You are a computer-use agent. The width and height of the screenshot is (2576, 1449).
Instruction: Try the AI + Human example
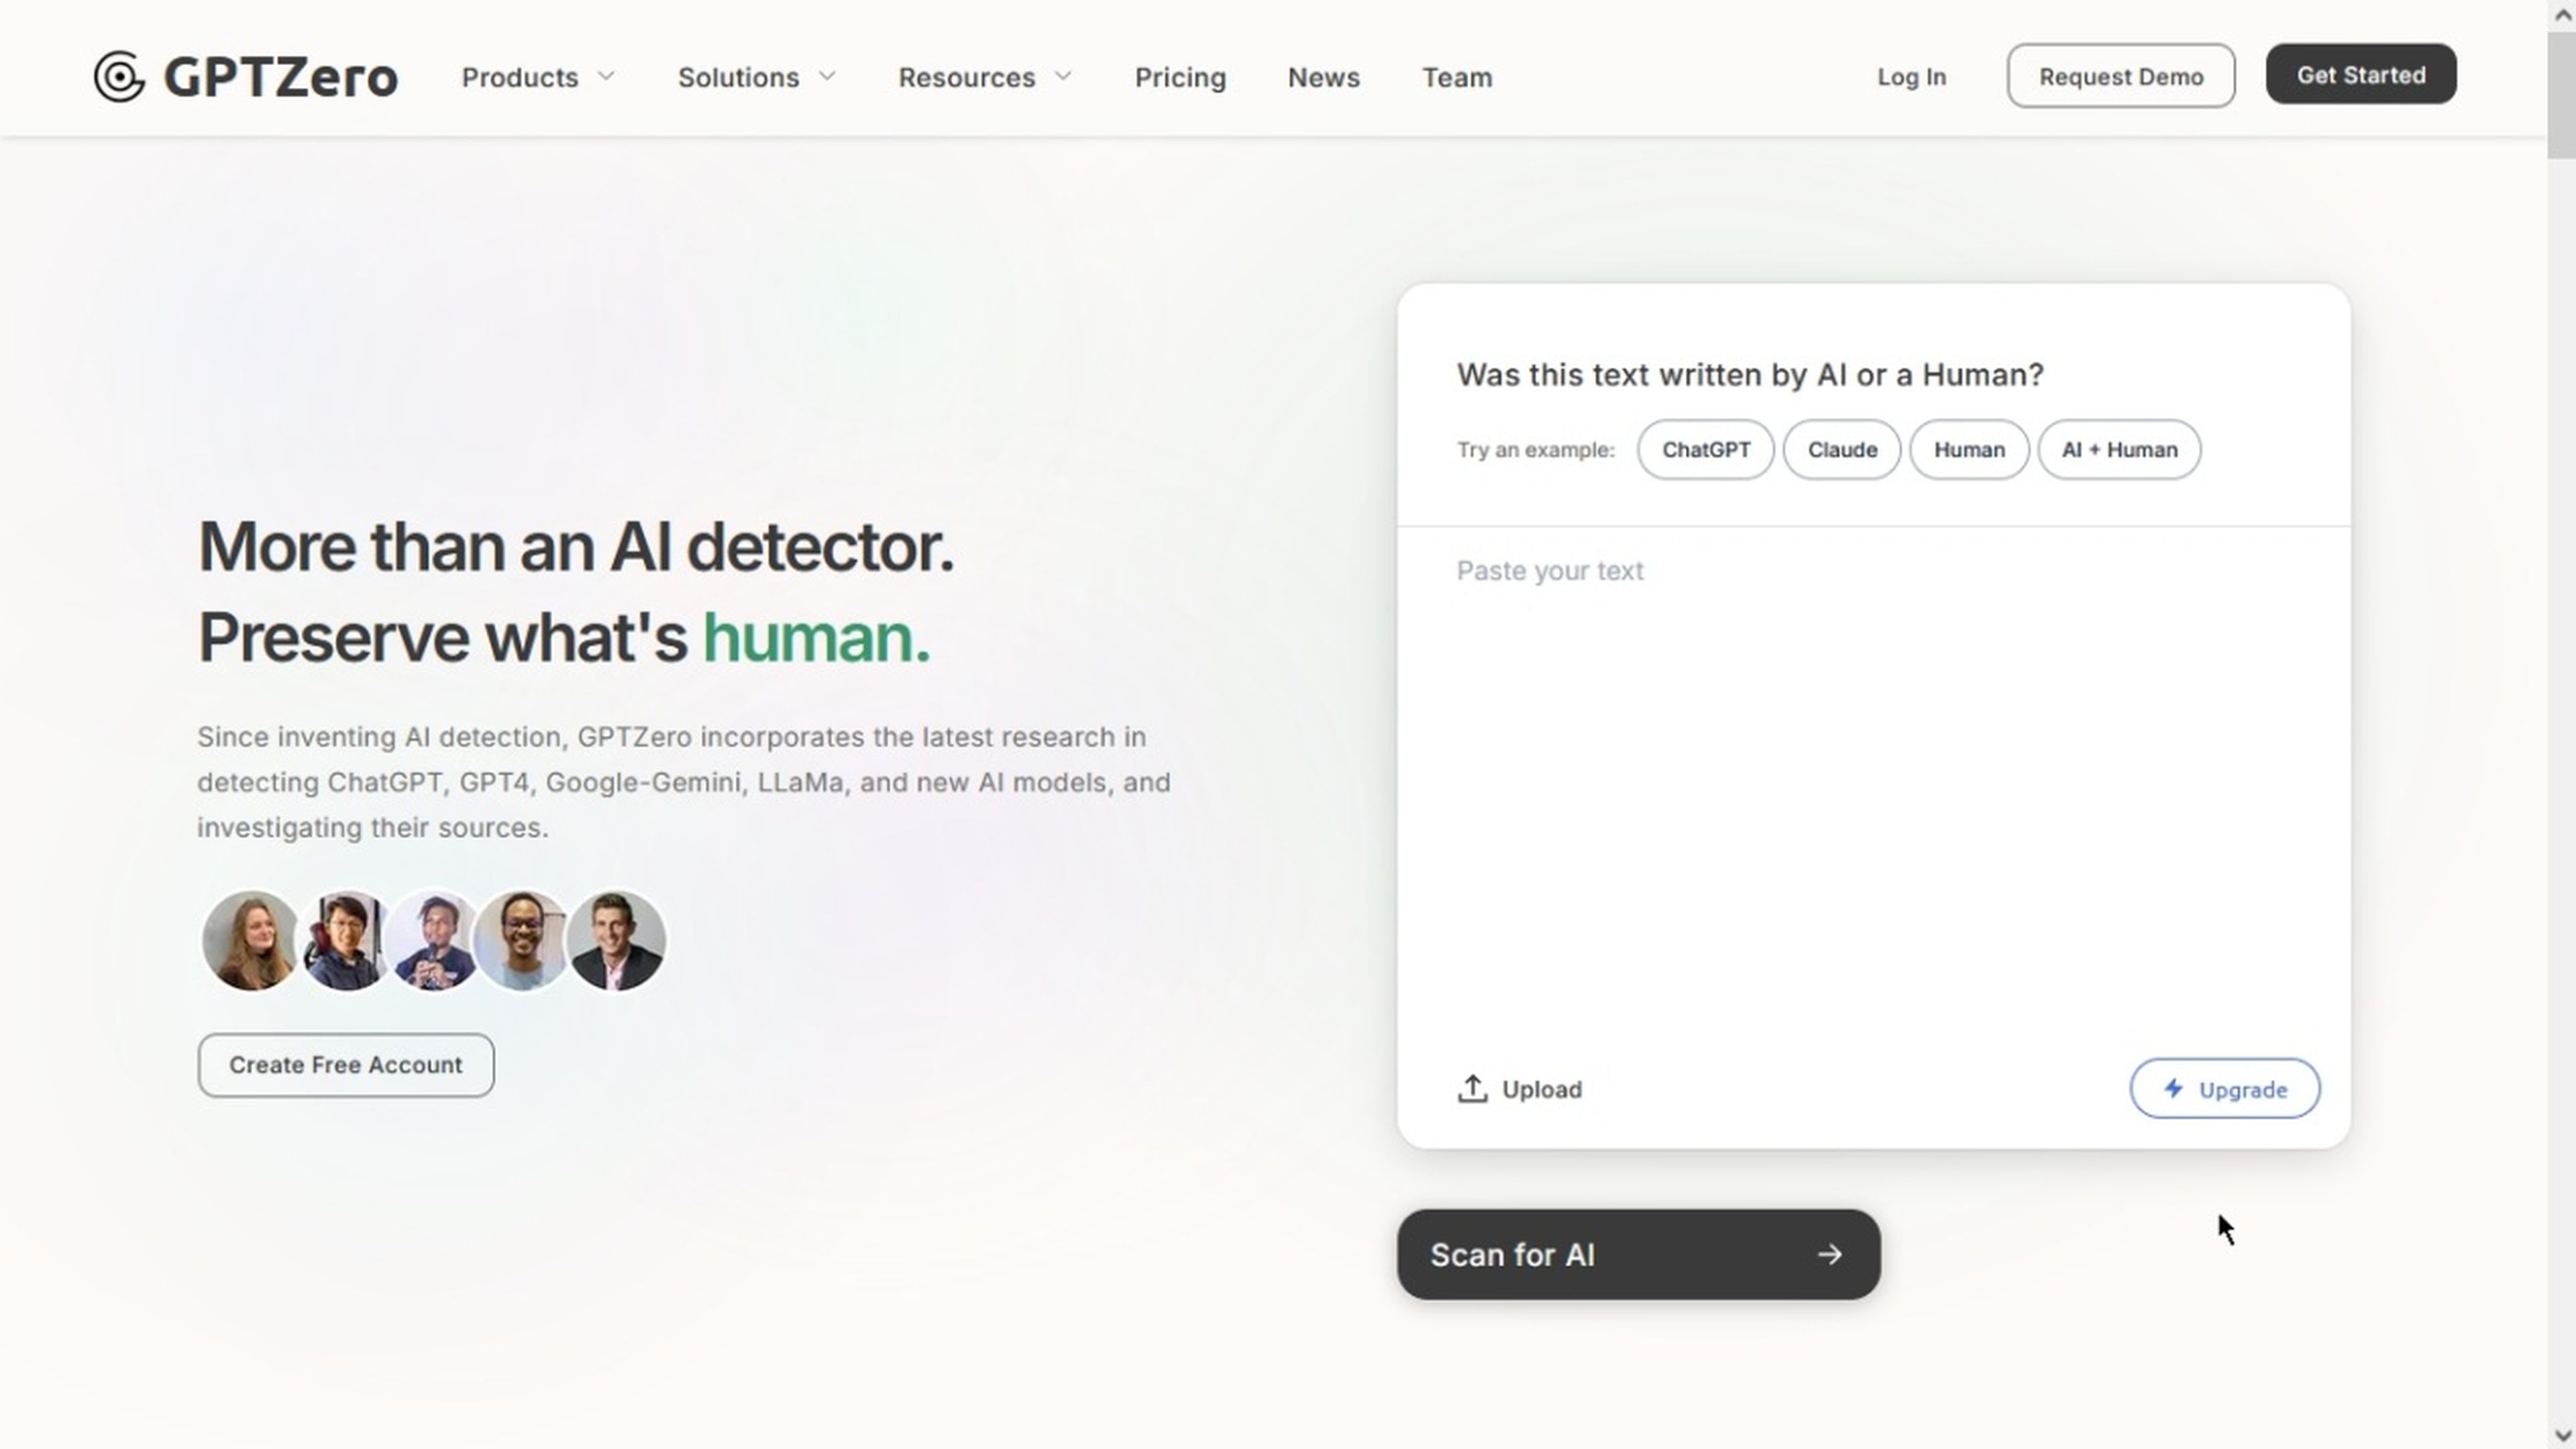2119,450
